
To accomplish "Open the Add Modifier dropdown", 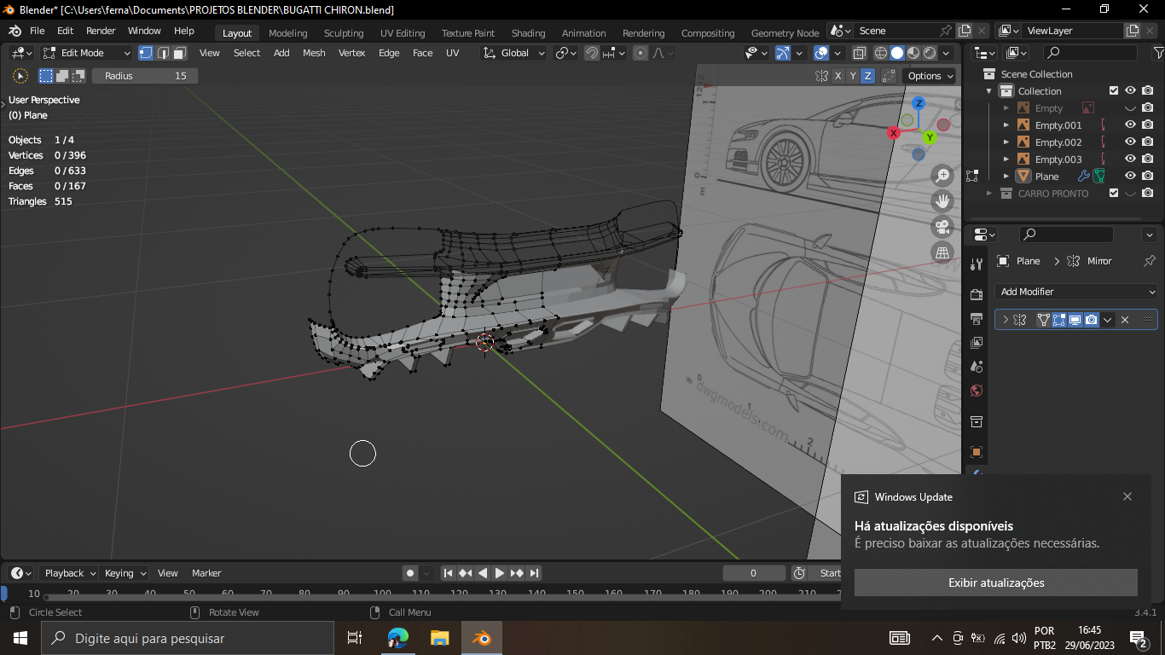I will coord(1076,292).
